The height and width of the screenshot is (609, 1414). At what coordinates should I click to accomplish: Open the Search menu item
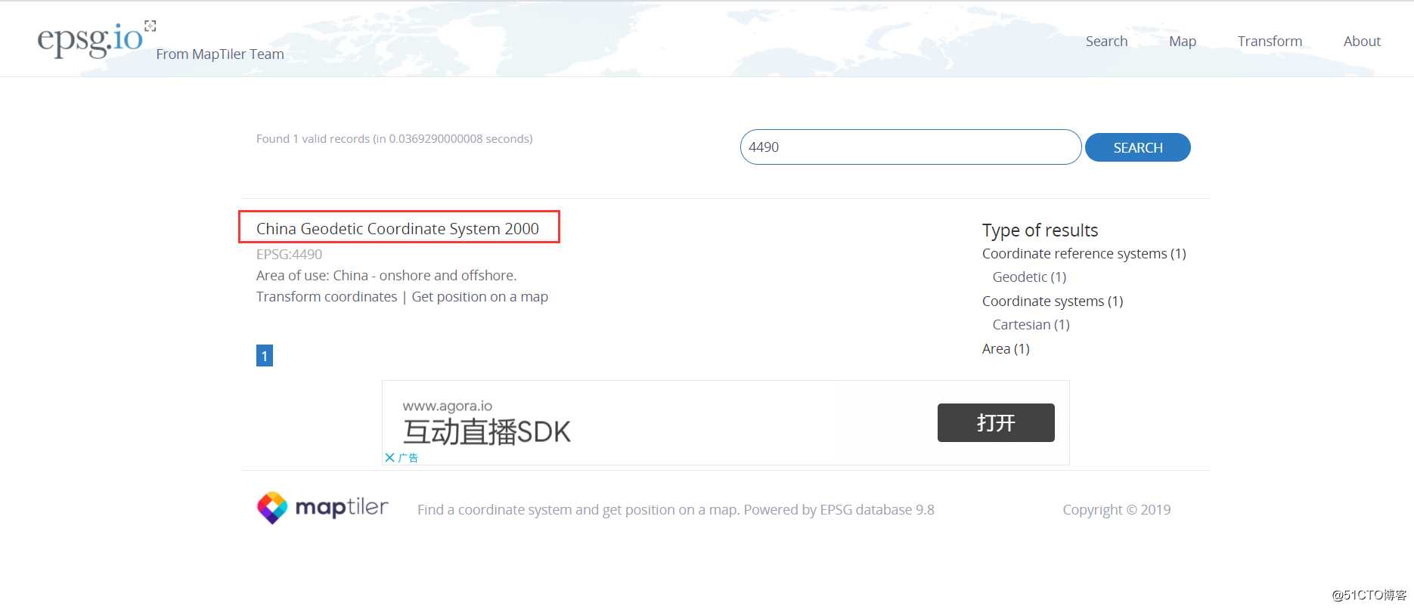coord(1106,42)
